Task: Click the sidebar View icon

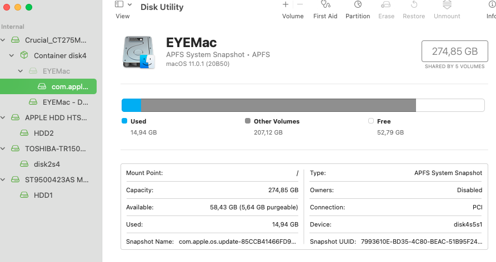Action: 119,4
